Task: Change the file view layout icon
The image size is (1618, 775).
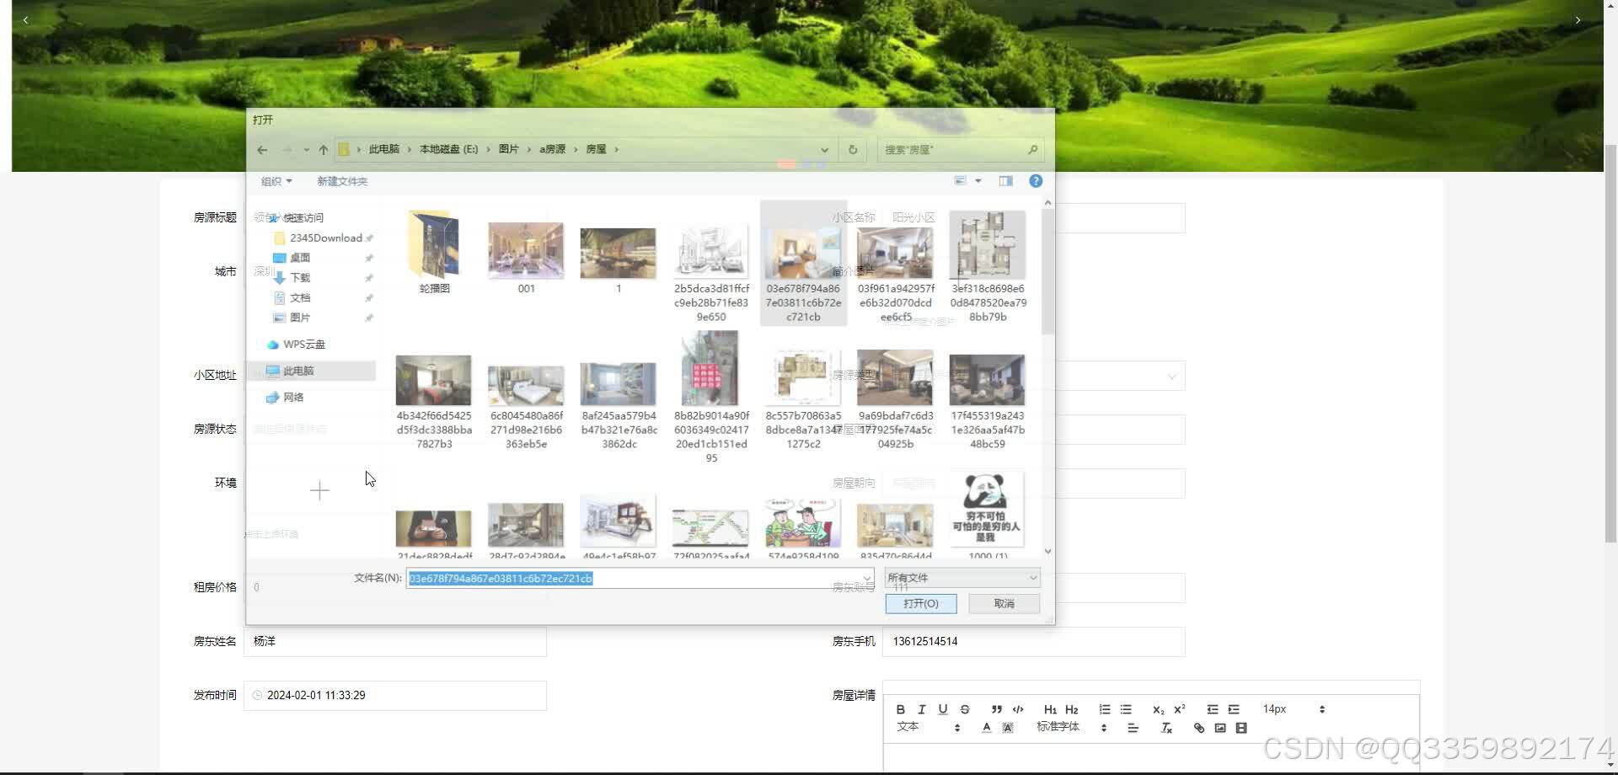Action: [x=960, y=181]
